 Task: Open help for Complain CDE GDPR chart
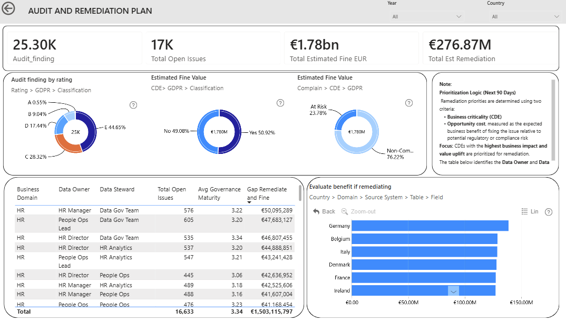point(408,103)
